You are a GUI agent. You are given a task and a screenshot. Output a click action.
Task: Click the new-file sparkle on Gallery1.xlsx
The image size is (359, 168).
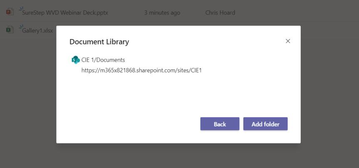[21, 27]
